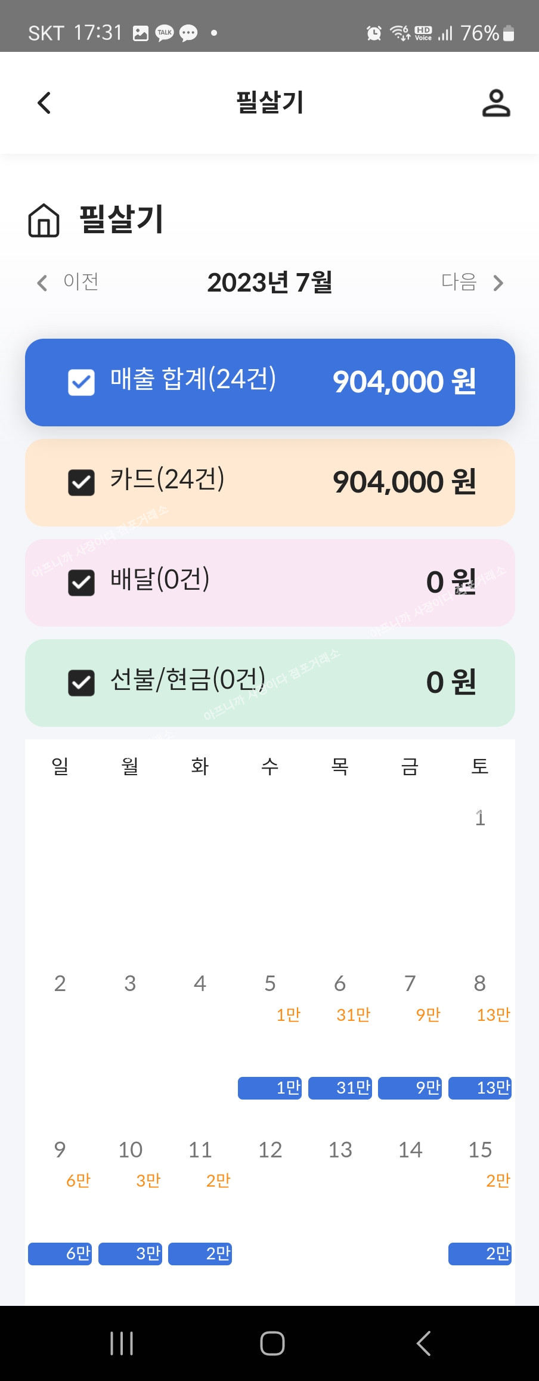Tap the home icon beside 필살기
The height and width of the screenshot is (1381, 539).
pos(44,221)
